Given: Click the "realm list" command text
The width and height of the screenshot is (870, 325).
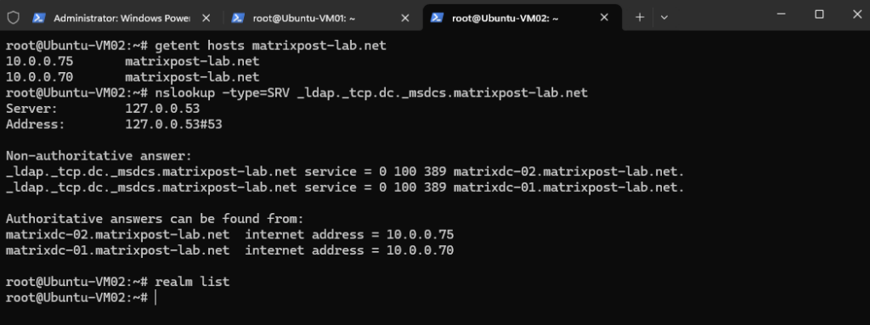Looking at the screenshot, I should (x=192, y=283).
